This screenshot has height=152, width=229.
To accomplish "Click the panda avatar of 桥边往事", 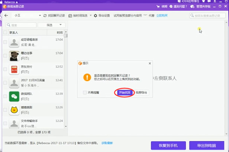I will click(14, 56).
